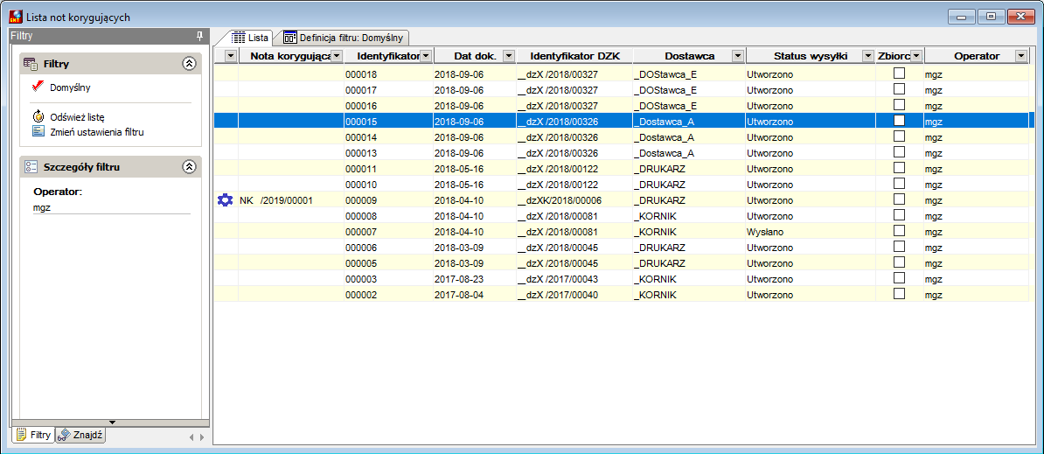Screen dimensions: 1044x454
Task: Open the Dostawca column filter dropdown
Action: 738,56
